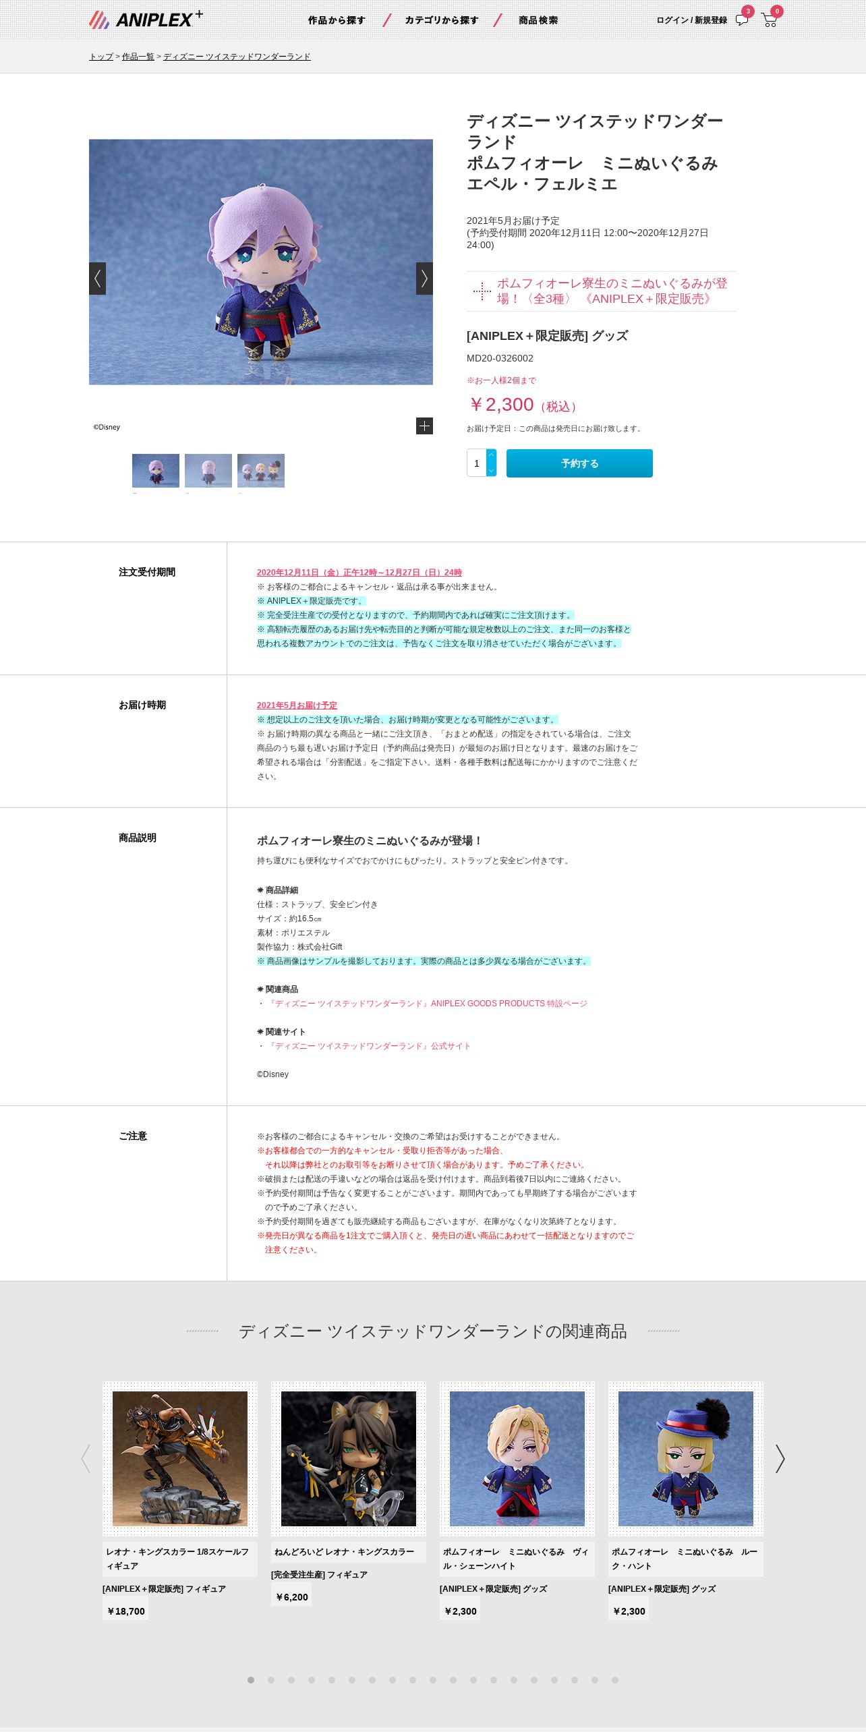Open ルーク・ハント plush image
Image resolution: width=866 pixels, height=1732 pixels.
686,1459
